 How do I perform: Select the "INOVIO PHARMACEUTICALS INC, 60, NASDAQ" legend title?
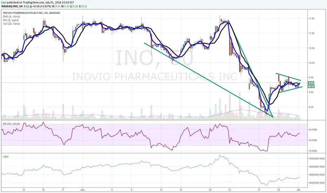point(32,13)
